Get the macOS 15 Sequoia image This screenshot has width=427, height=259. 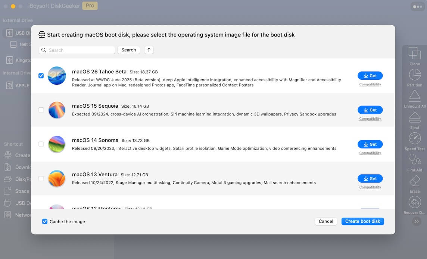370,110
